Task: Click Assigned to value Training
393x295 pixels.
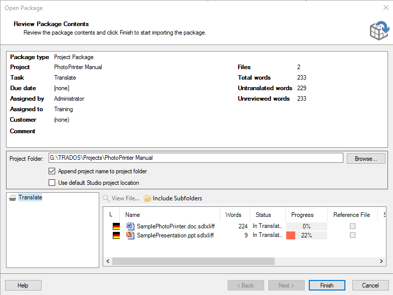Action: [x=63, y=109]
